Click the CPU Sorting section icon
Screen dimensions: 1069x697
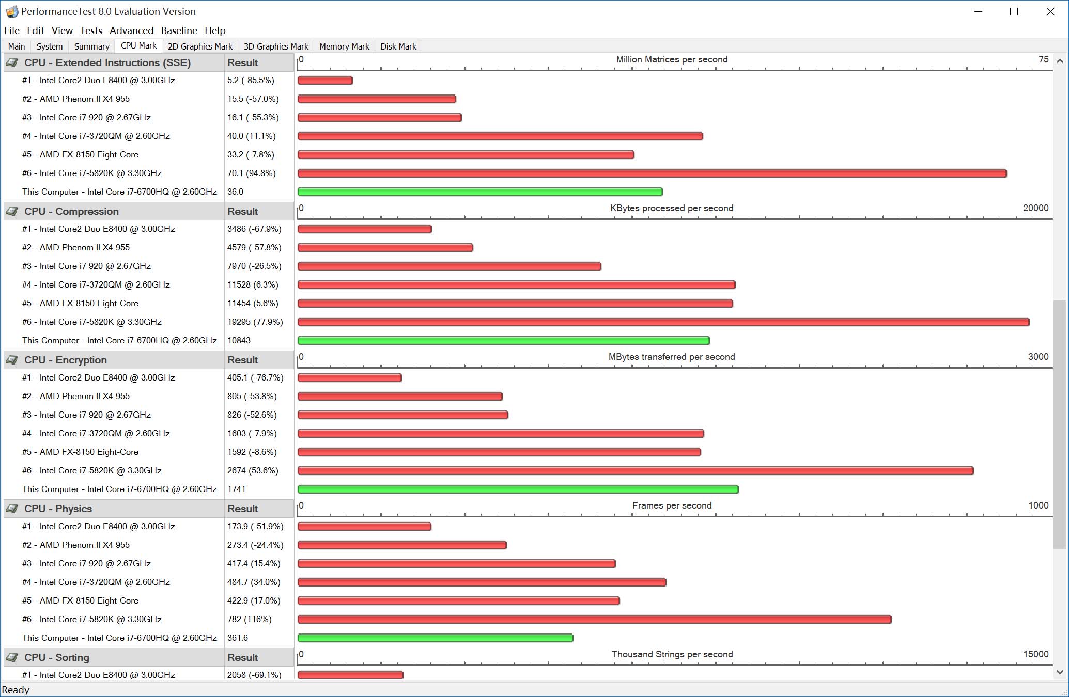(12, 658)
